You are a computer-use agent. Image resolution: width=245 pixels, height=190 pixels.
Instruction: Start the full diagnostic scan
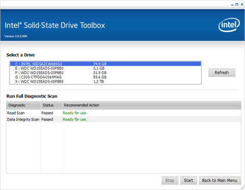click(x=188, y=180)
